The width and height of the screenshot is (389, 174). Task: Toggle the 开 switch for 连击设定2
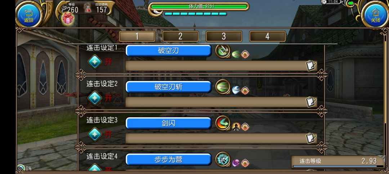(95, 98)
